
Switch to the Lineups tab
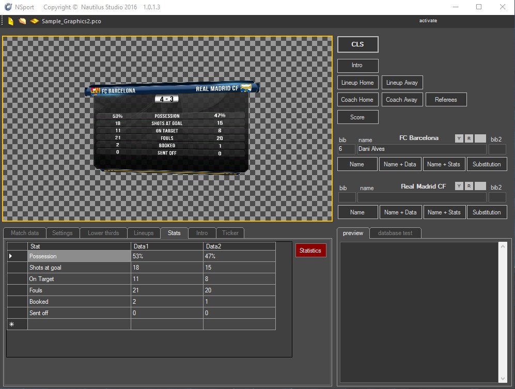(x=144, y=233)
